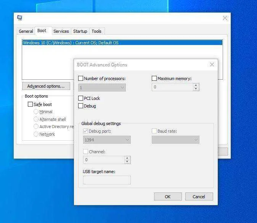Select the Windows 10 boot entry
The height and width of the screenshot is (223, 257).
pyautogui.click(x=122, y=43)
